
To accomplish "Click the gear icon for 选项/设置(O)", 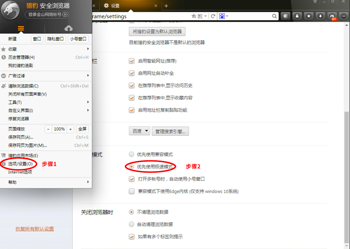I will coord(3,164).
